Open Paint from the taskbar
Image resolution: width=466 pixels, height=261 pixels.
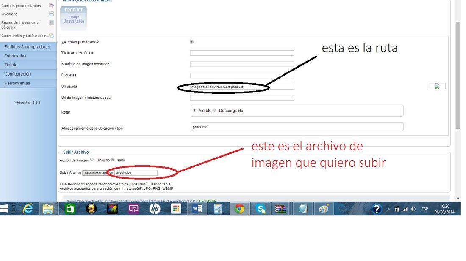[324, 209]
